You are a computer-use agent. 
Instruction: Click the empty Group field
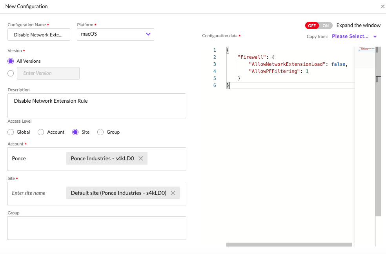click(x=96, y=228)
